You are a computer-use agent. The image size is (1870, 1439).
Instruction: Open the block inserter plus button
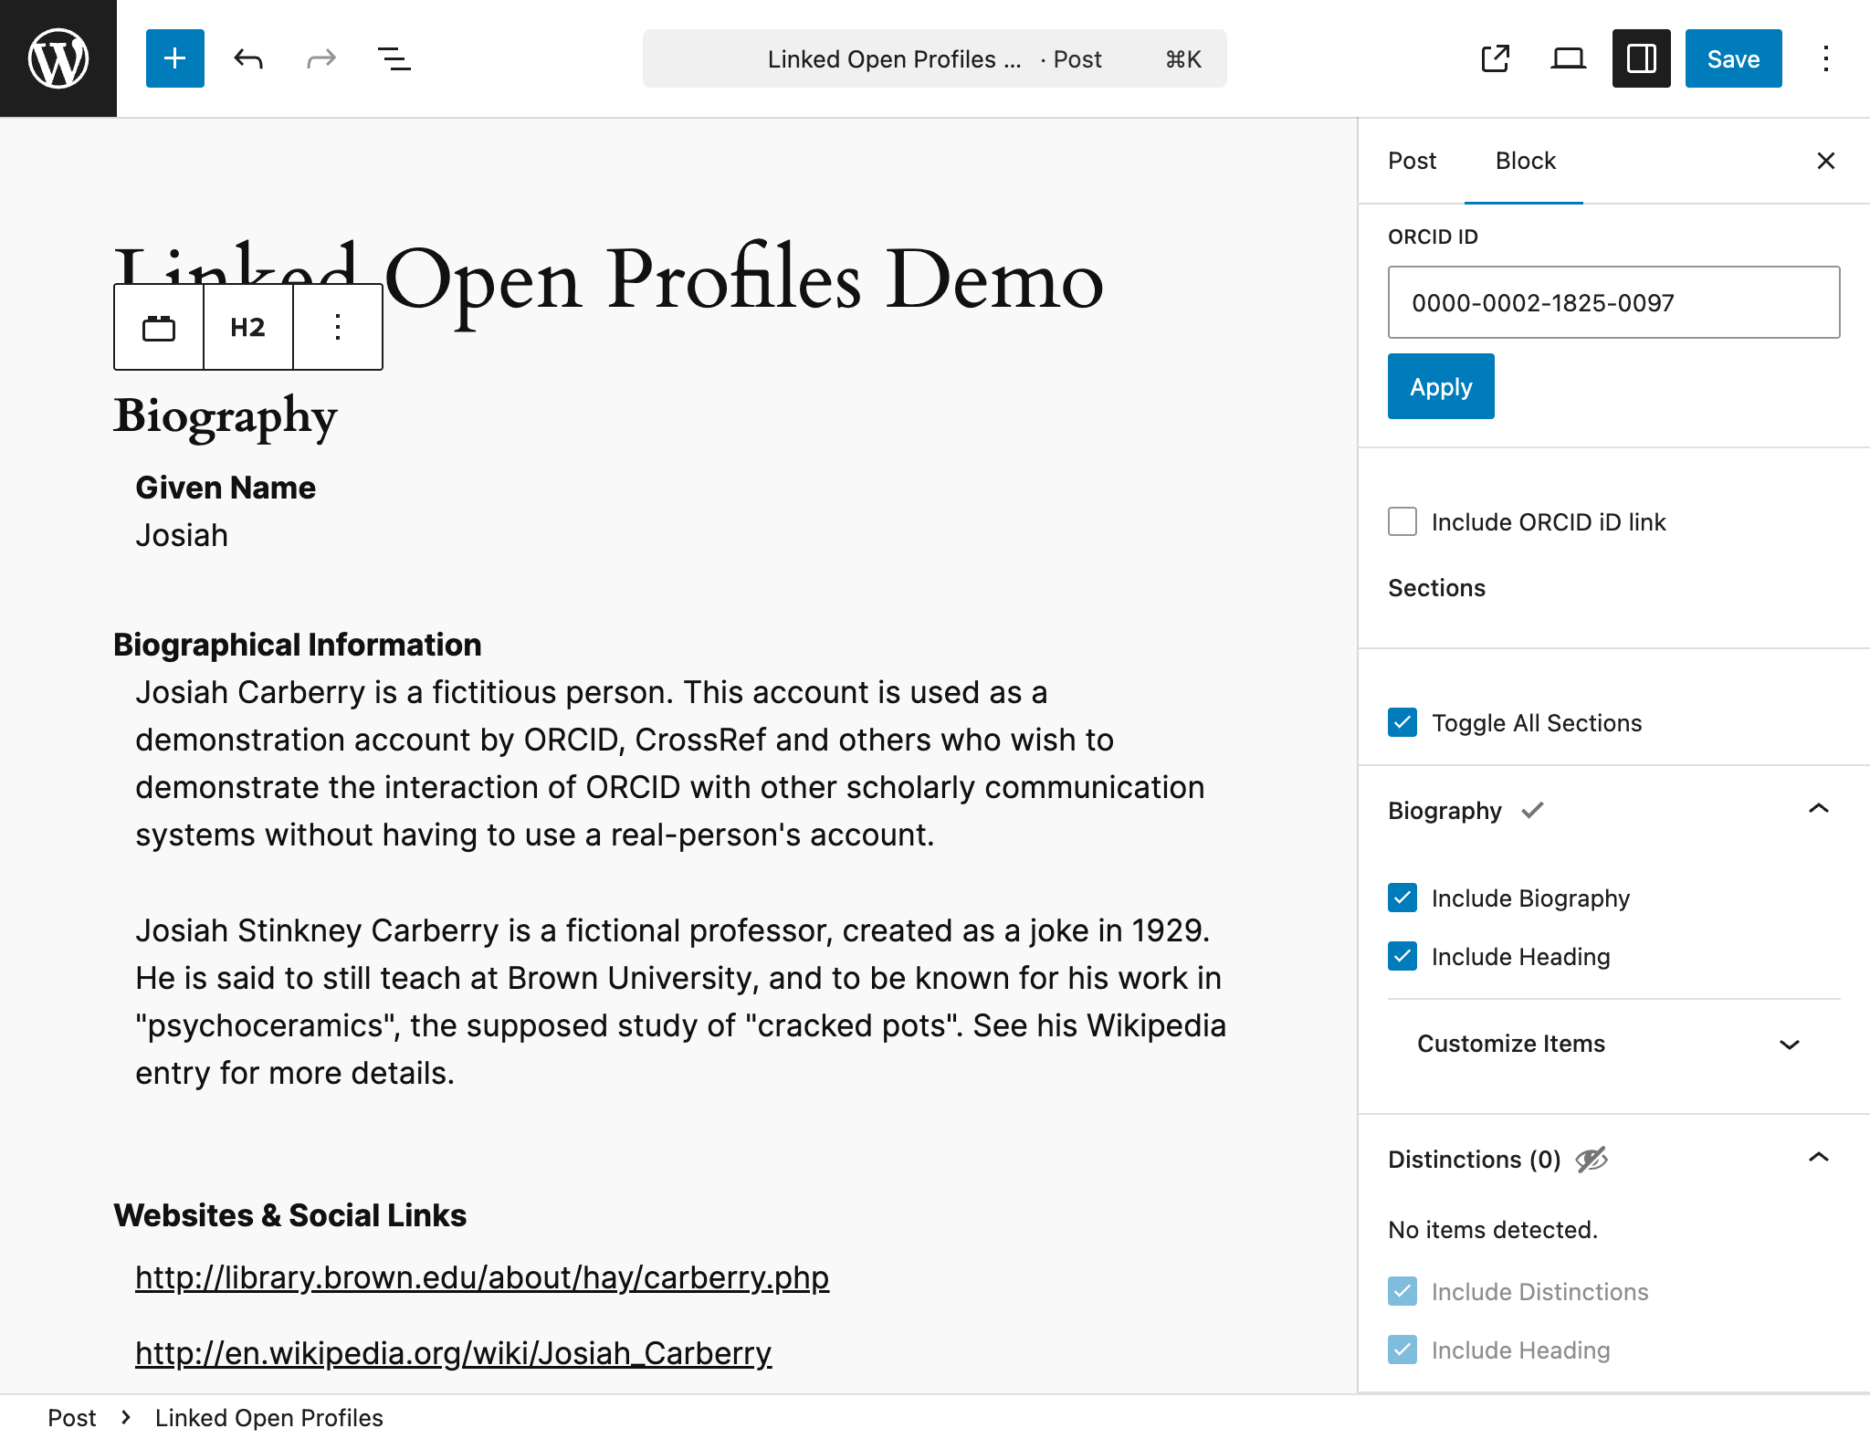175,58
